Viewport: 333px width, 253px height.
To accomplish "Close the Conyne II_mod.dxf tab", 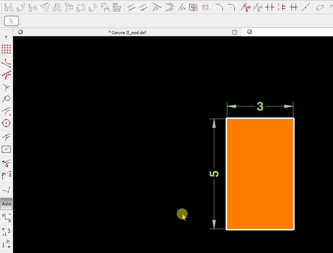I will coord(234,32).
